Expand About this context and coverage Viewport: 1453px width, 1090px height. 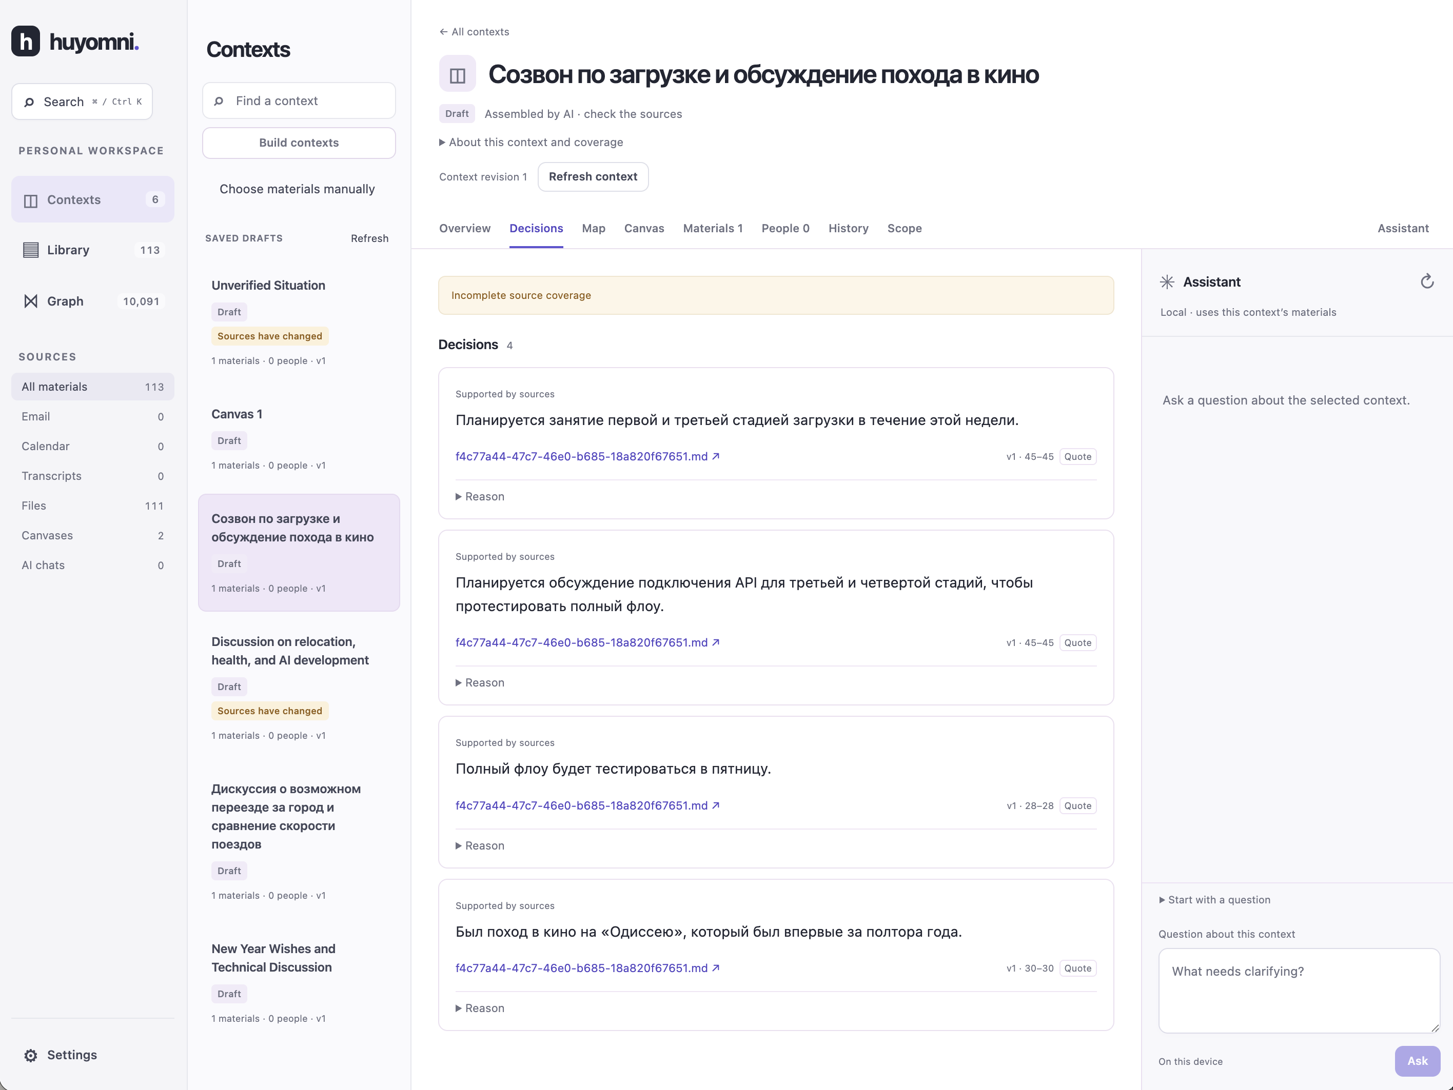click(x=531, y=143)
